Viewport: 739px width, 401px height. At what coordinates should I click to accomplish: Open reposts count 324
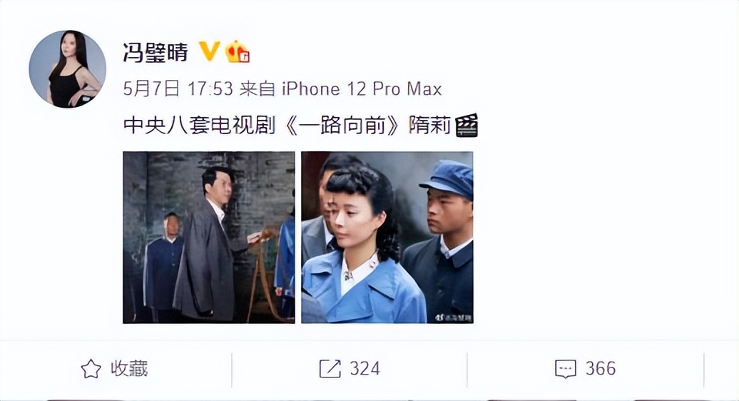pos(365,368)
